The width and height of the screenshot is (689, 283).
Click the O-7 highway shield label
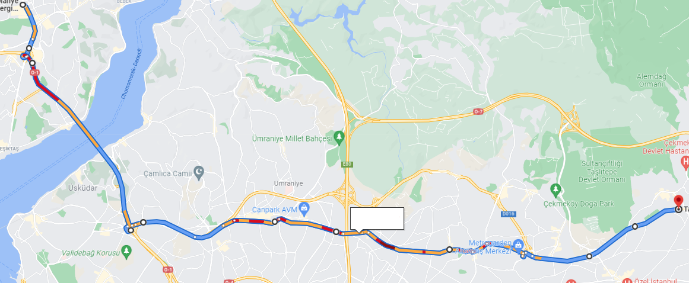pyautogui.click(x=478, y=112)
